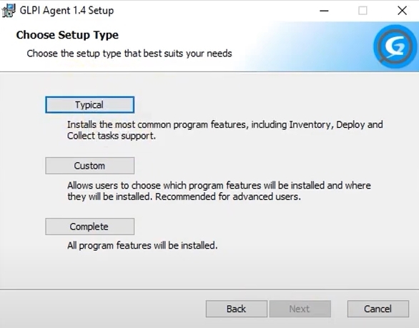The width and height of the screenshot is (419, 328).
Task: Click the blue gradient header banner
Action: click(209, 46)
